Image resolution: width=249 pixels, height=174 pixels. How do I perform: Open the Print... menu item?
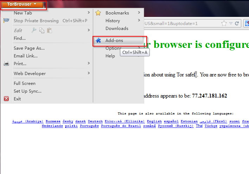[x=20, y=64]
